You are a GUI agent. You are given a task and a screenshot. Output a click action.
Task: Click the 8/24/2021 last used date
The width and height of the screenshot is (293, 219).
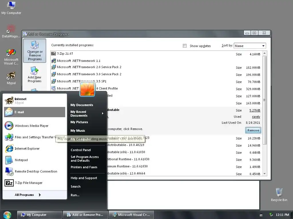(253, 123)
